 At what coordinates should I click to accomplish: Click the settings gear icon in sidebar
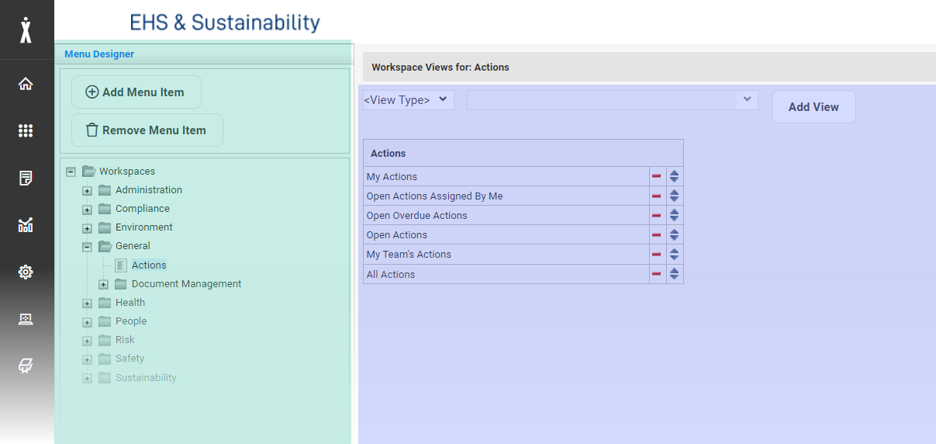26,272
